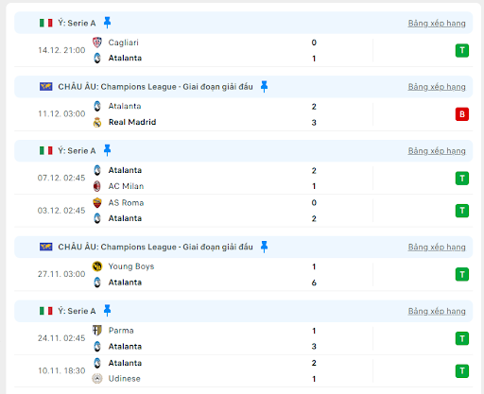Toggle pin on first Champions League header
The width and height of the screenshot is (484, 394).
(264, 87)
